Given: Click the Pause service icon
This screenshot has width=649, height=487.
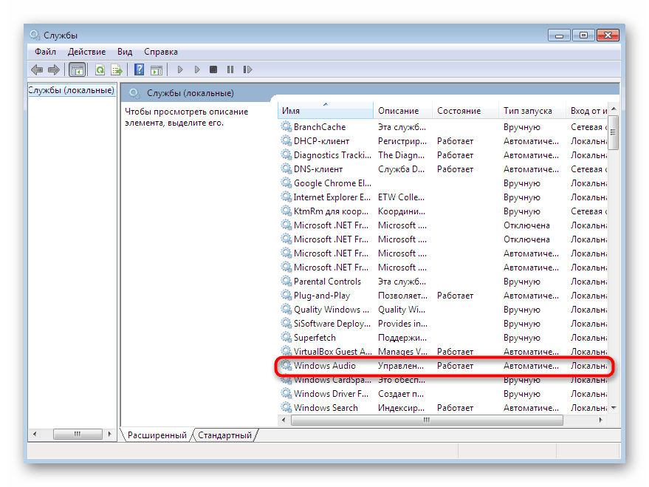Looking at the screenshot, I should coord(230,69).
